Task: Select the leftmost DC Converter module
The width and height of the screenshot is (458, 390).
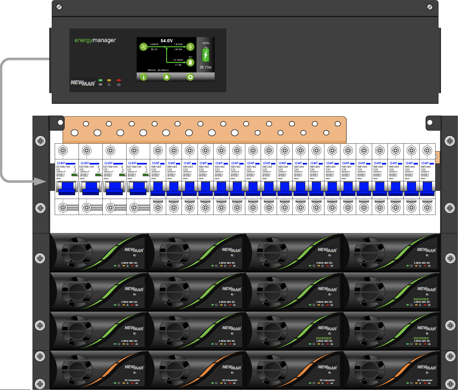Action: pos(99,370)
